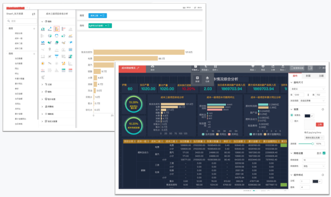Screen dimensions: 331x197
Task: Click the 保存 save icon on the toolbar
Action: coord(153,67)
